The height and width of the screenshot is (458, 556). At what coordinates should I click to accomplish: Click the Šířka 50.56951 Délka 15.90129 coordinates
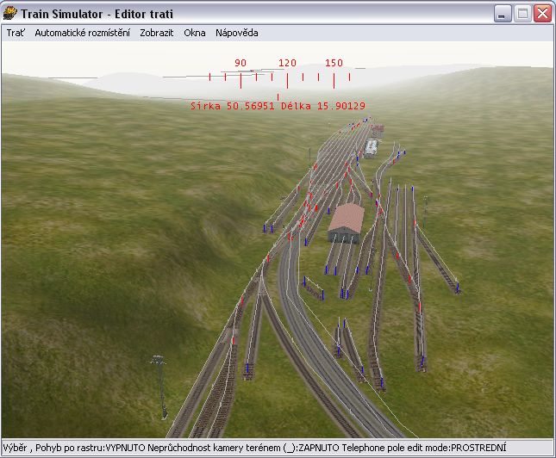(278, 106)
